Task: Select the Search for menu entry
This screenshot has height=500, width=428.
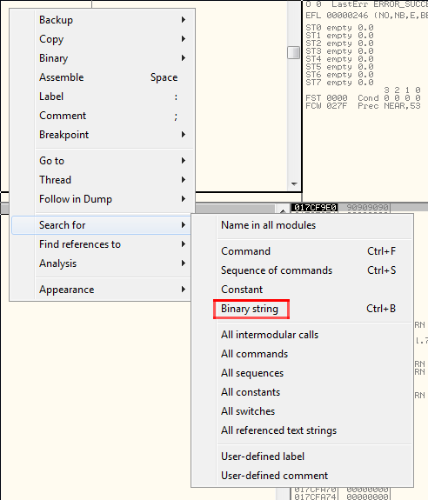Action: coord(102,225)
